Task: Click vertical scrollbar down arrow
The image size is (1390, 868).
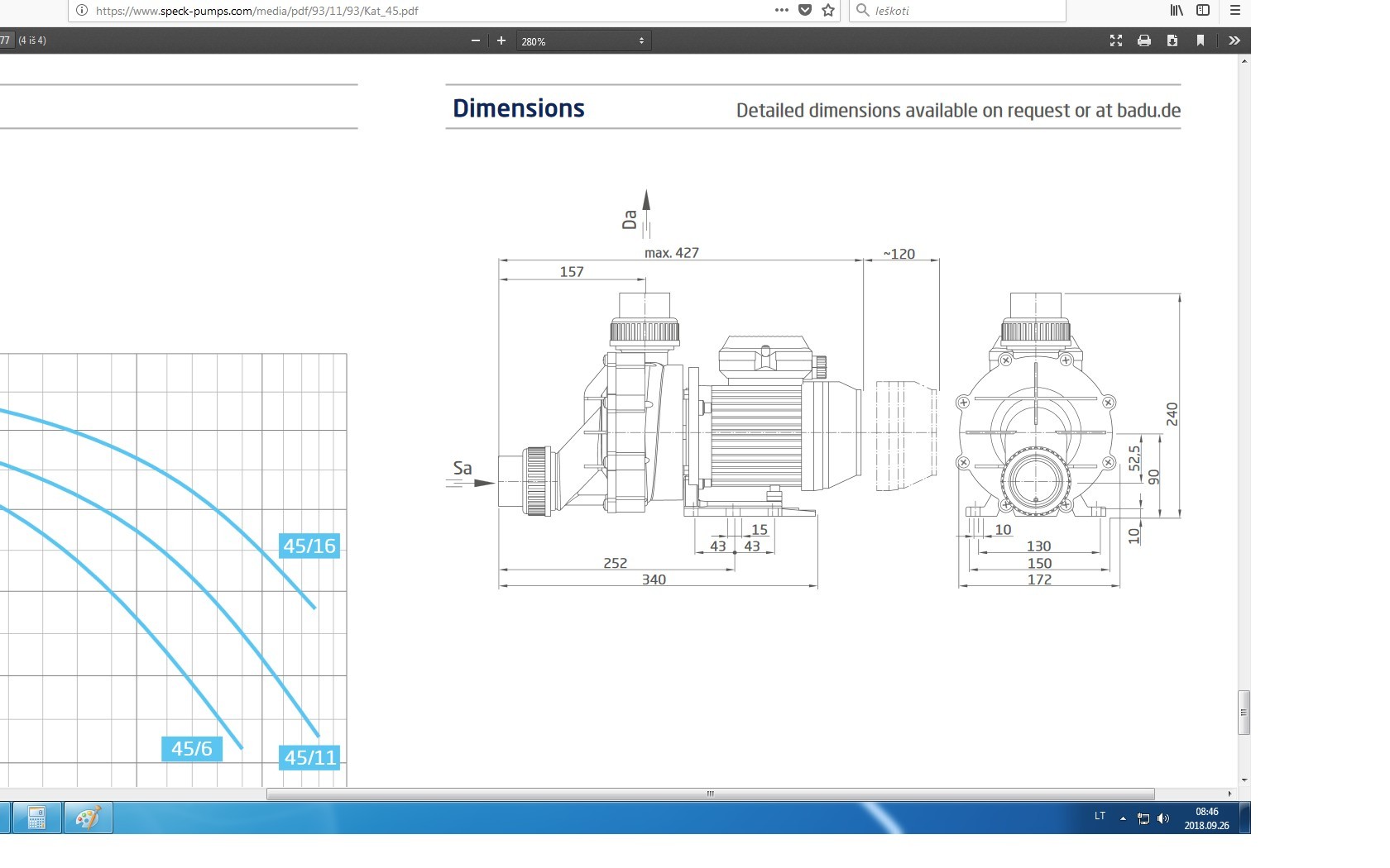Action: point(1244,780)
